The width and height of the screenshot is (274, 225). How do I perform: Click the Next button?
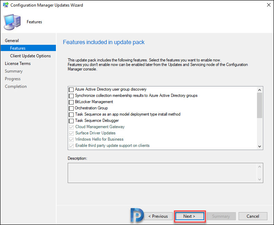coord(189,216)
